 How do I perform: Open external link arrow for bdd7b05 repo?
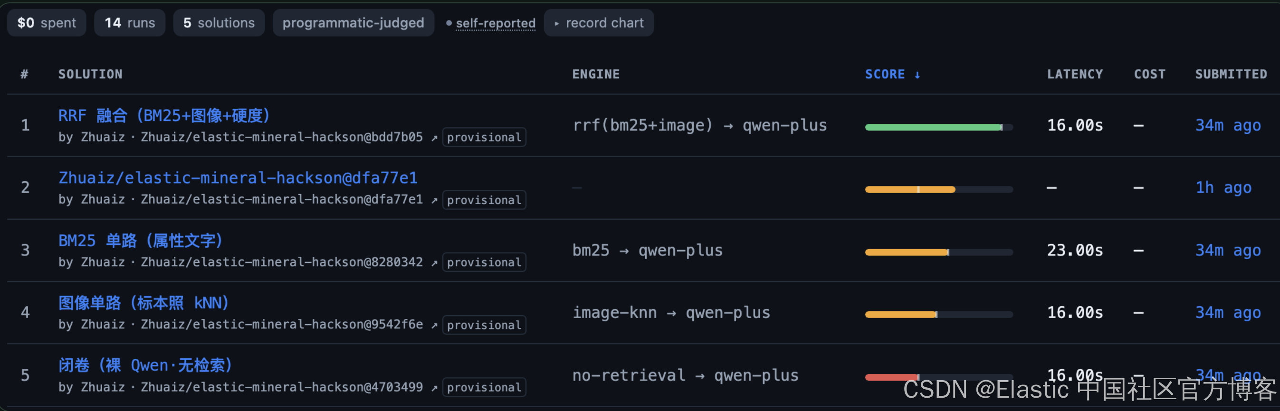tap(434, 138)
